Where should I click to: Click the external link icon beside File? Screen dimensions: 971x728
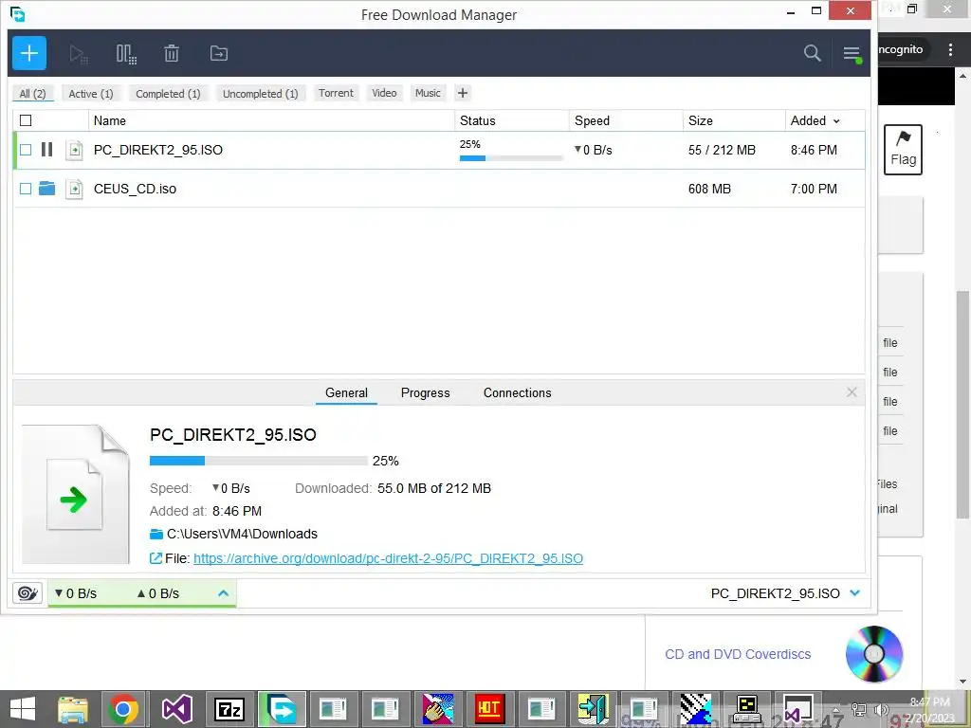(x=156, y=558)
